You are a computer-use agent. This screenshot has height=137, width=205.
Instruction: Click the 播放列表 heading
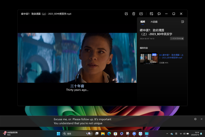pos(144,48)
